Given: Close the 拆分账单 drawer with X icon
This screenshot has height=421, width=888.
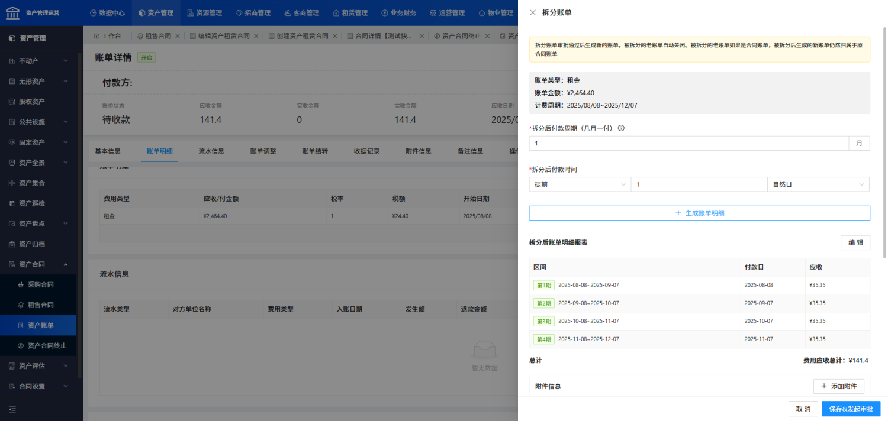Looking at the screenshot, I should (x=533, y=12).
